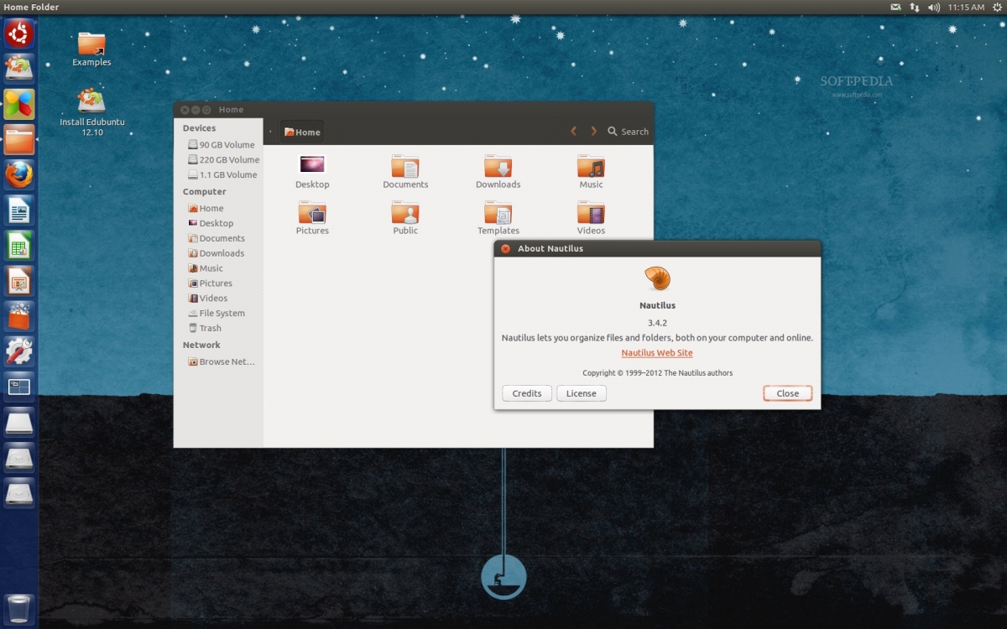Open the messaging menu envelope indicator
Image resolution: width=1007 pixels, height=629 pixels.
896,7
